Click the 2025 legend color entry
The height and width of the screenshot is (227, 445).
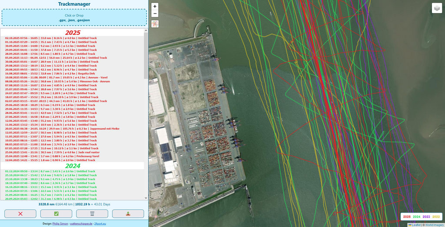click(407, 217)
